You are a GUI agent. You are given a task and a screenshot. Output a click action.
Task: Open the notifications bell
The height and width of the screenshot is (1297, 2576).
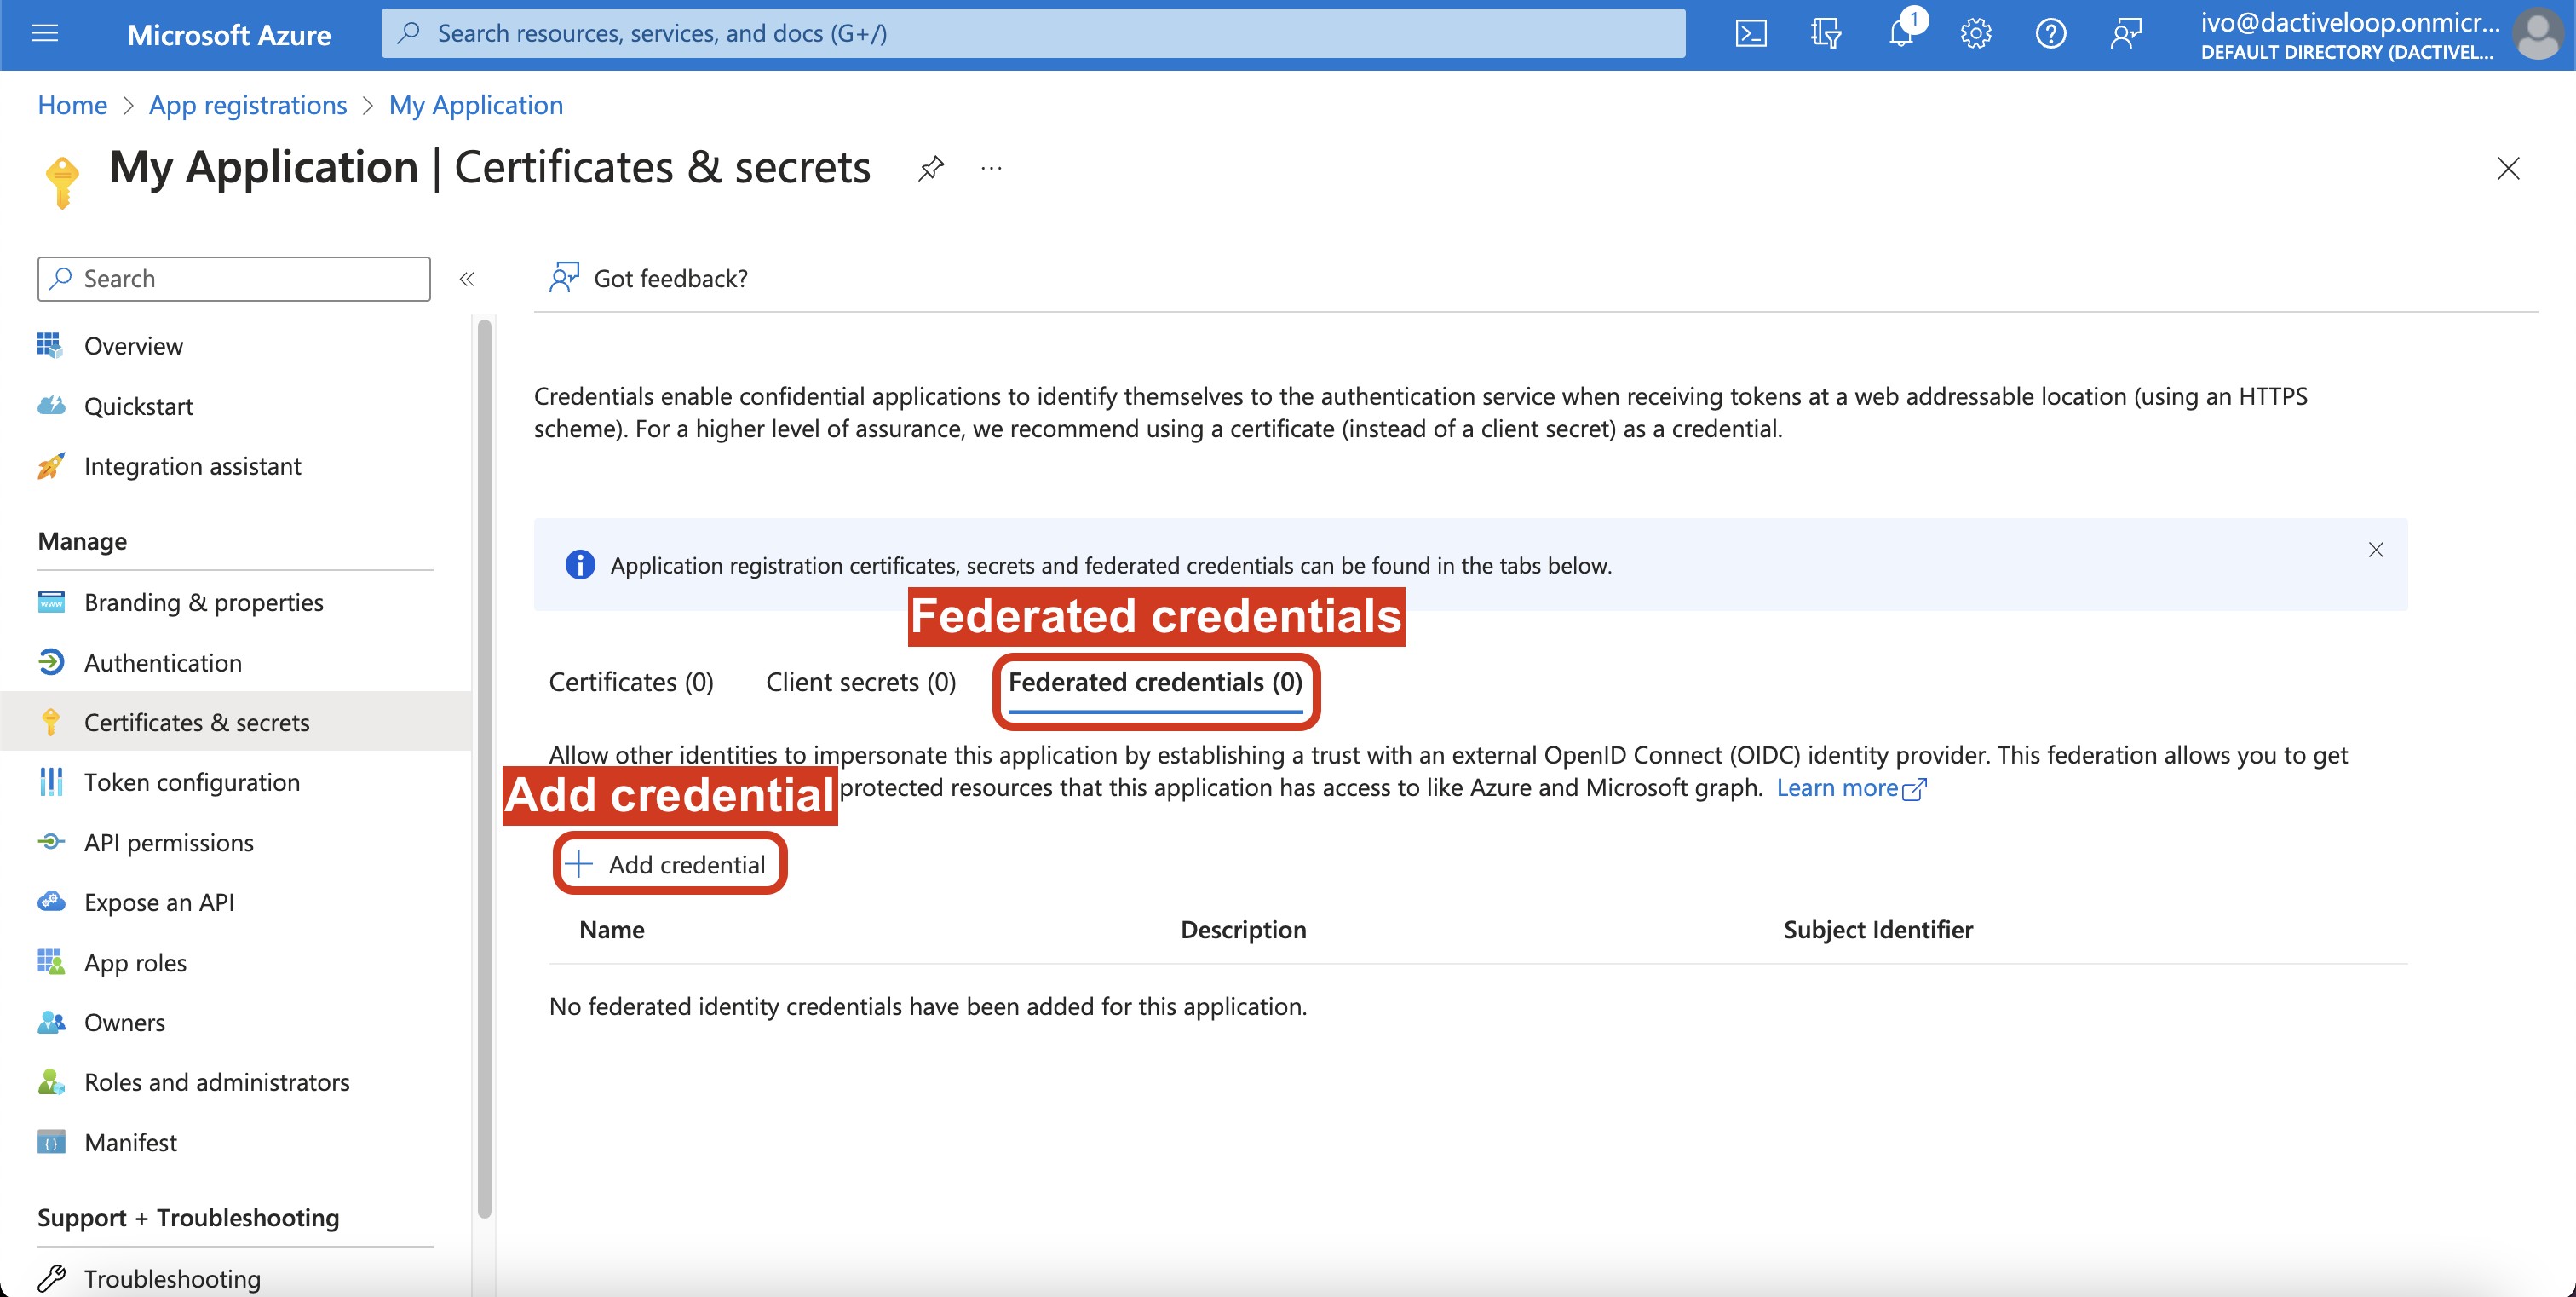click(1900, 34)
